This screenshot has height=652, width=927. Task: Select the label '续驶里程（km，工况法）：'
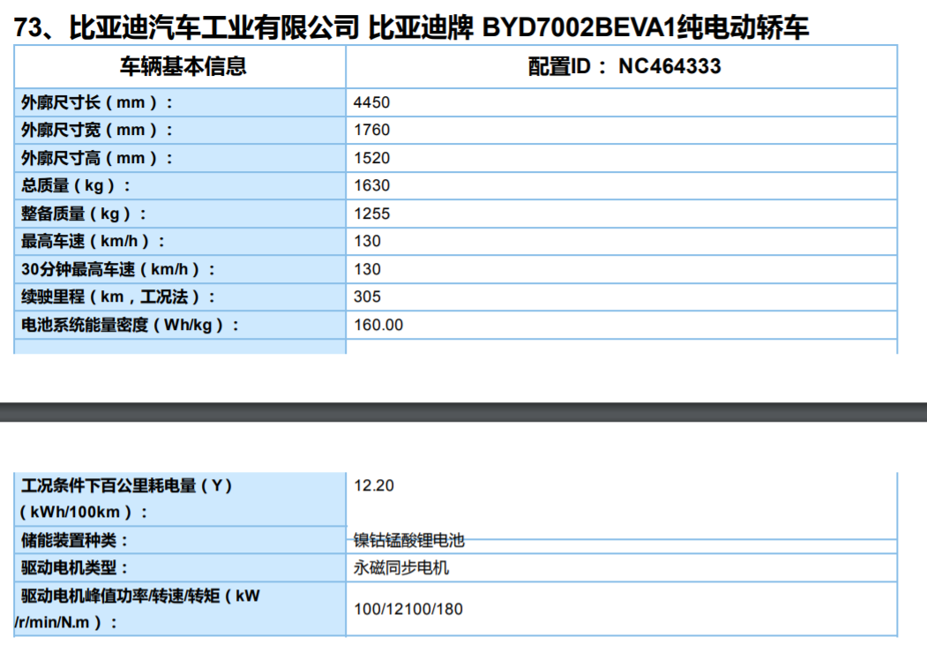click(x=119, y=296)
